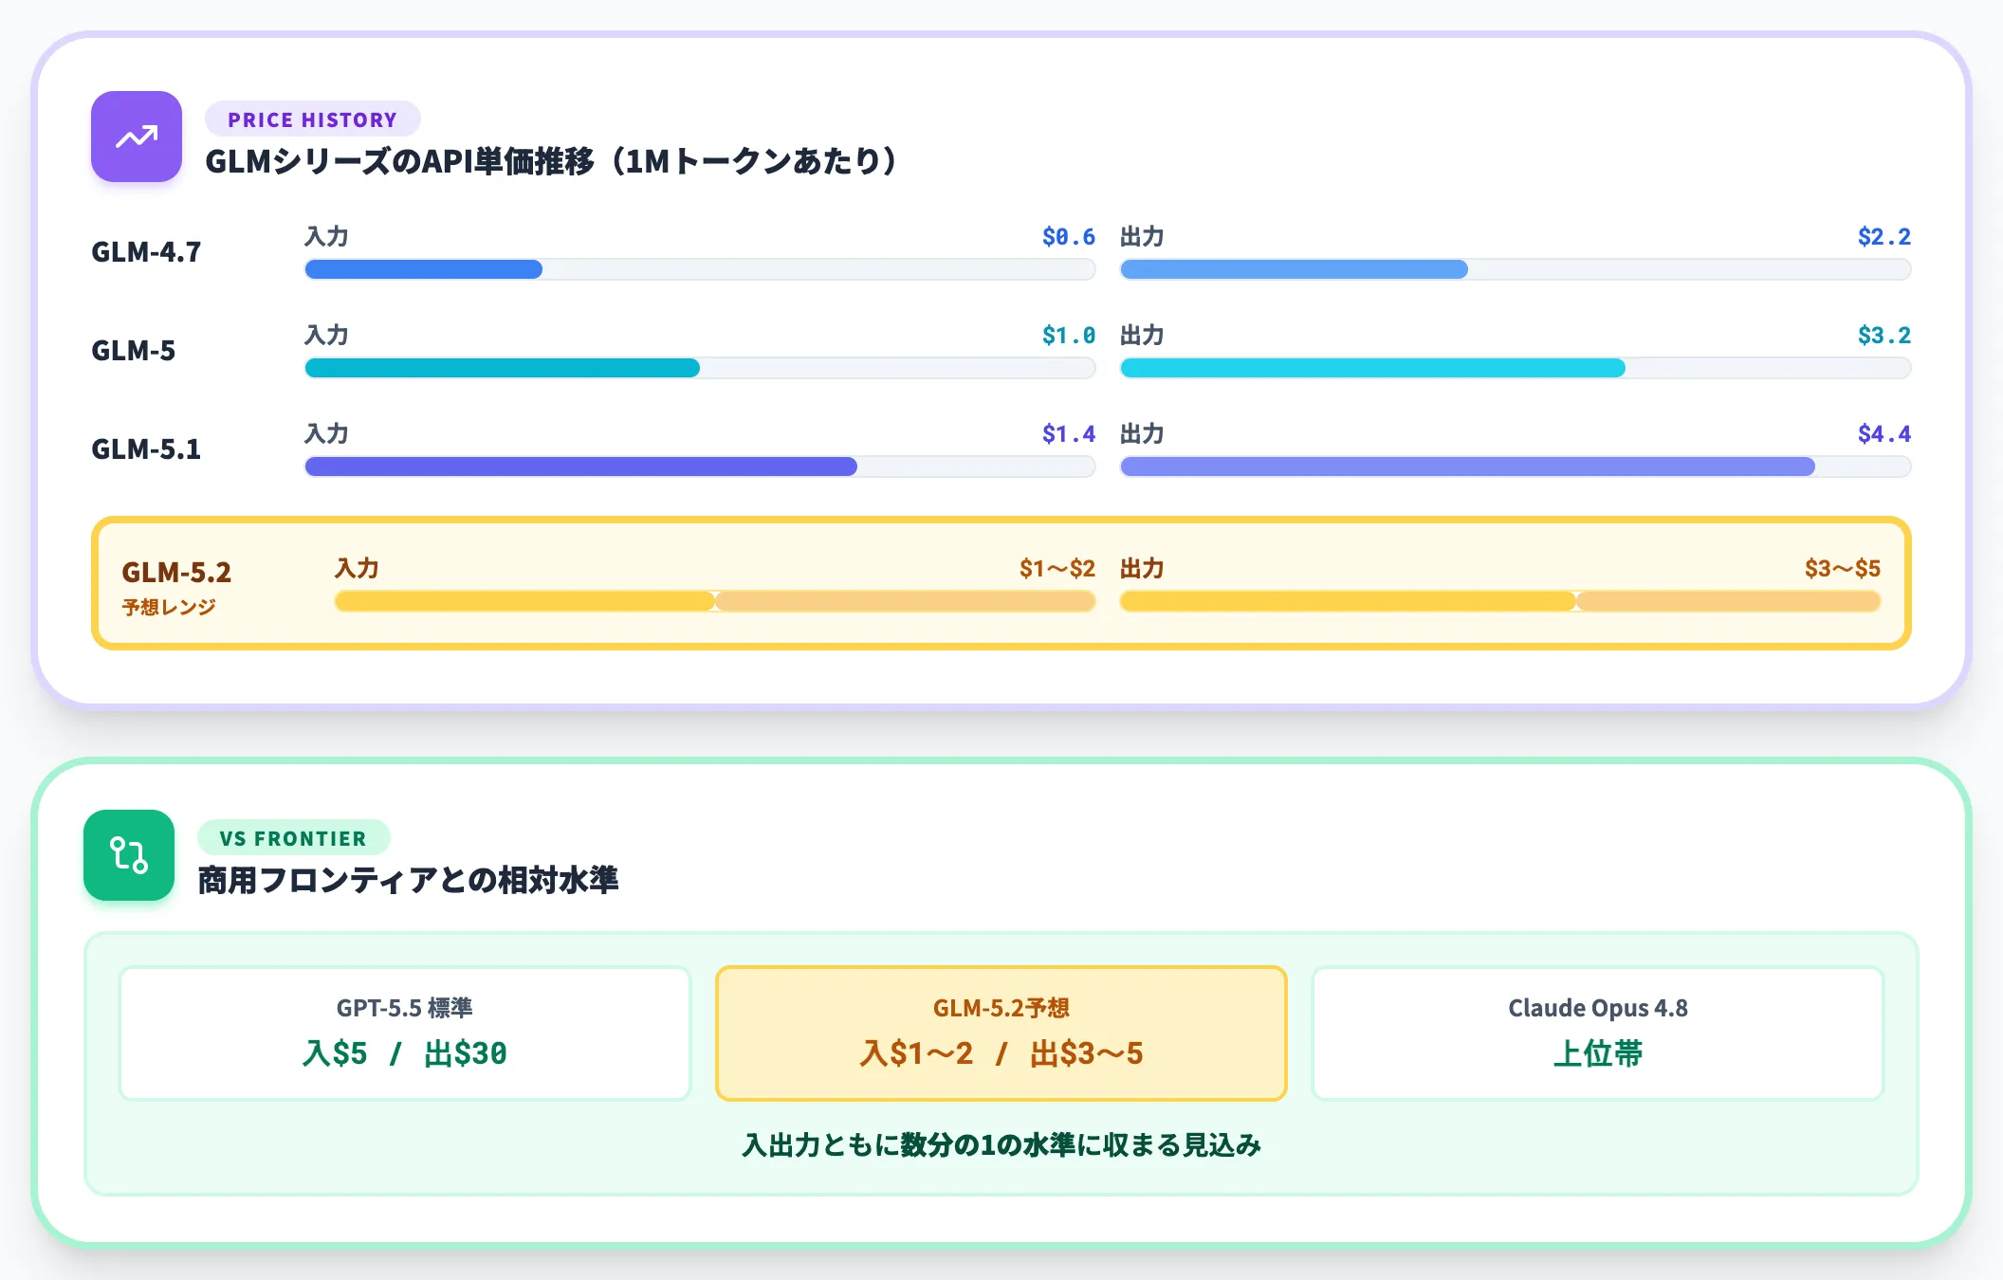
Task: Click the GLM-5 row label
Action: pyautogui.click(x=134, y=351)
